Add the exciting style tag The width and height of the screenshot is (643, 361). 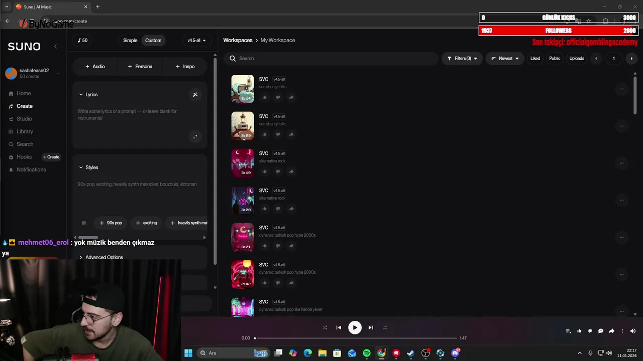(x=147, y=223)
